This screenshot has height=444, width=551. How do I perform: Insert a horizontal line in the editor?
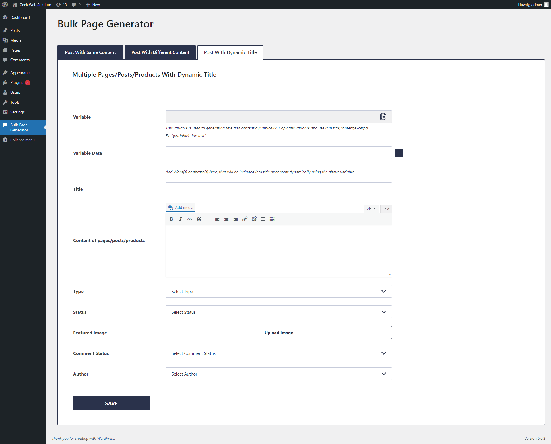208,219
